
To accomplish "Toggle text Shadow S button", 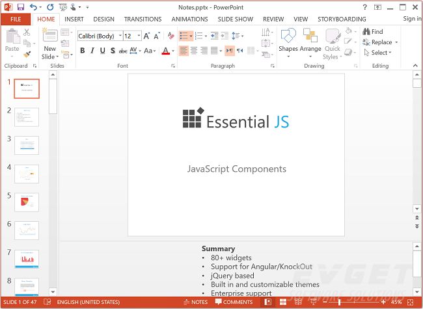I will 113,51.
